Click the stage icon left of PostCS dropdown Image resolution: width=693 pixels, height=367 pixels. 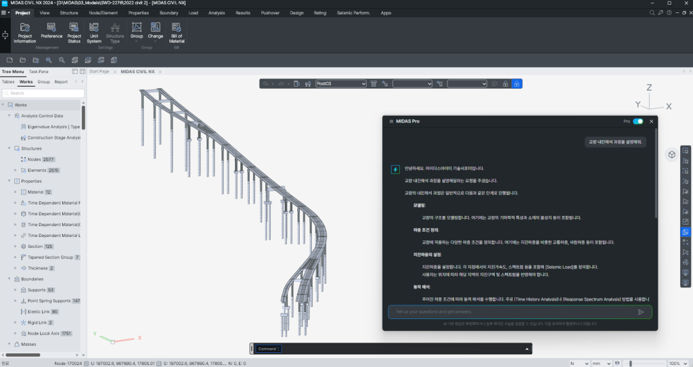click(x=308, y=83)
